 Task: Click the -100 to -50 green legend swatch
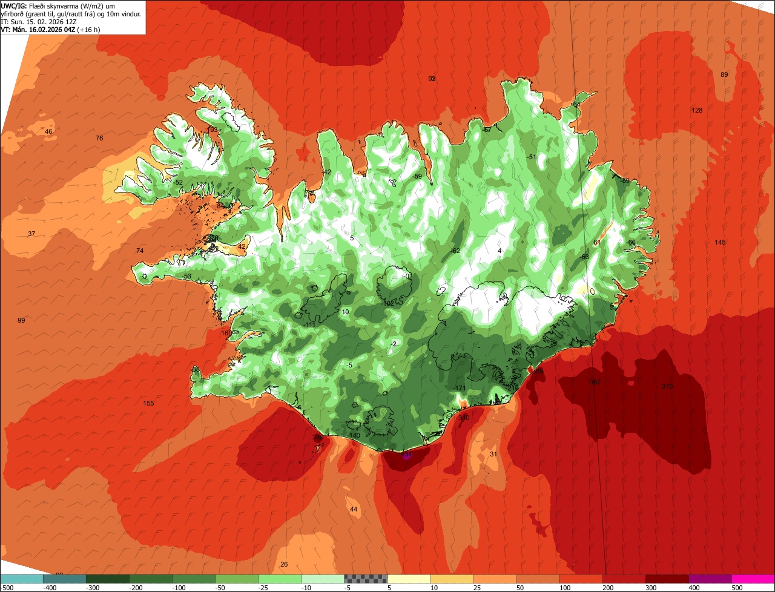point(194,579)
